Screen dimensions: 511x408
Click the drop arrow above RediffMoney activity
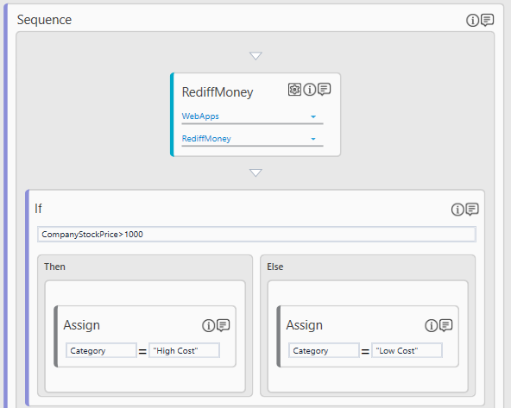(255, 56)
